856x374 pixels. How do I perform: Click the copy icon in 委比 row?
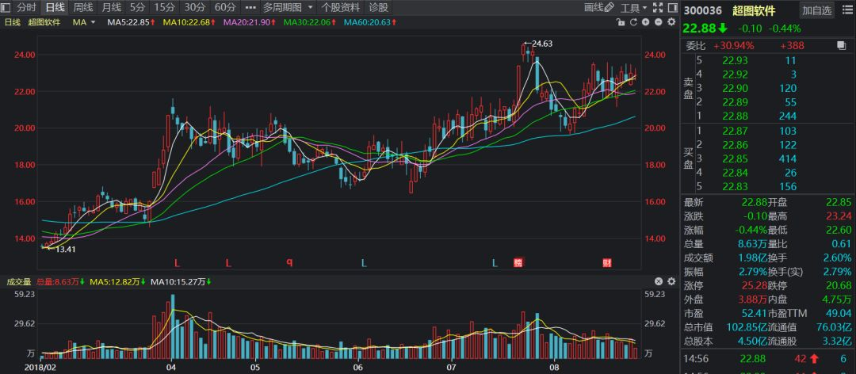[841, 46]
